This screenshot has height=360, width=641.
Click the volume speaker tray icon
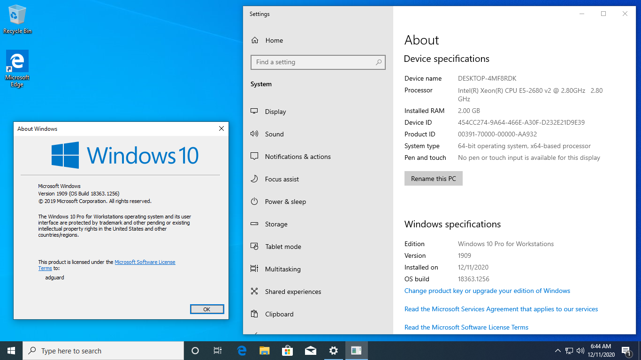pyautogui.click(x=580, y=351)
